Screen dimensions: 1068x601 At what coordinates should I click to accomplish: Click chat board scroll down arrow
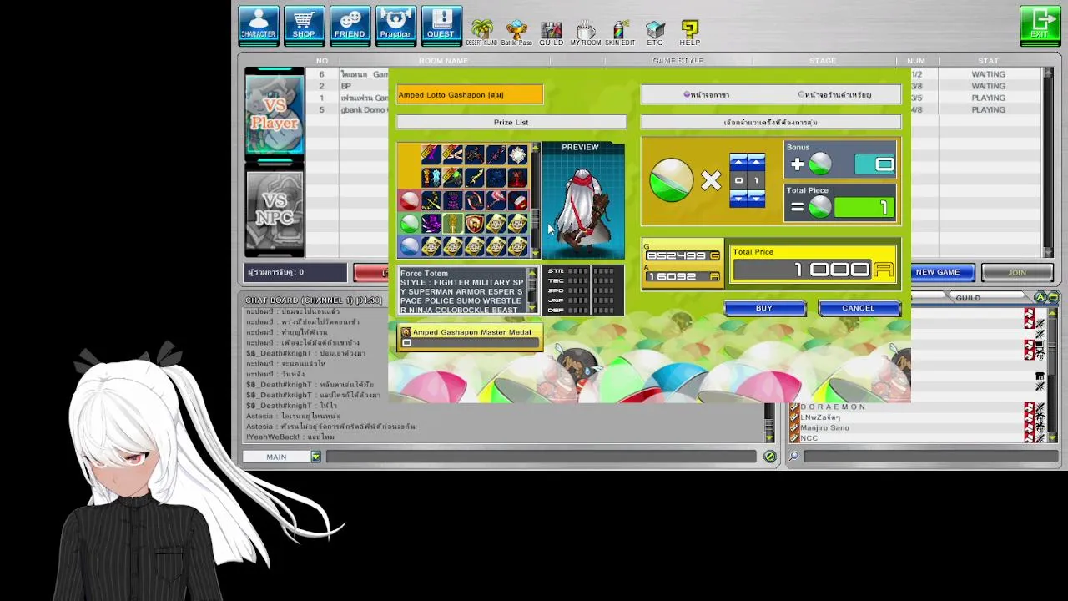(769, 437)
